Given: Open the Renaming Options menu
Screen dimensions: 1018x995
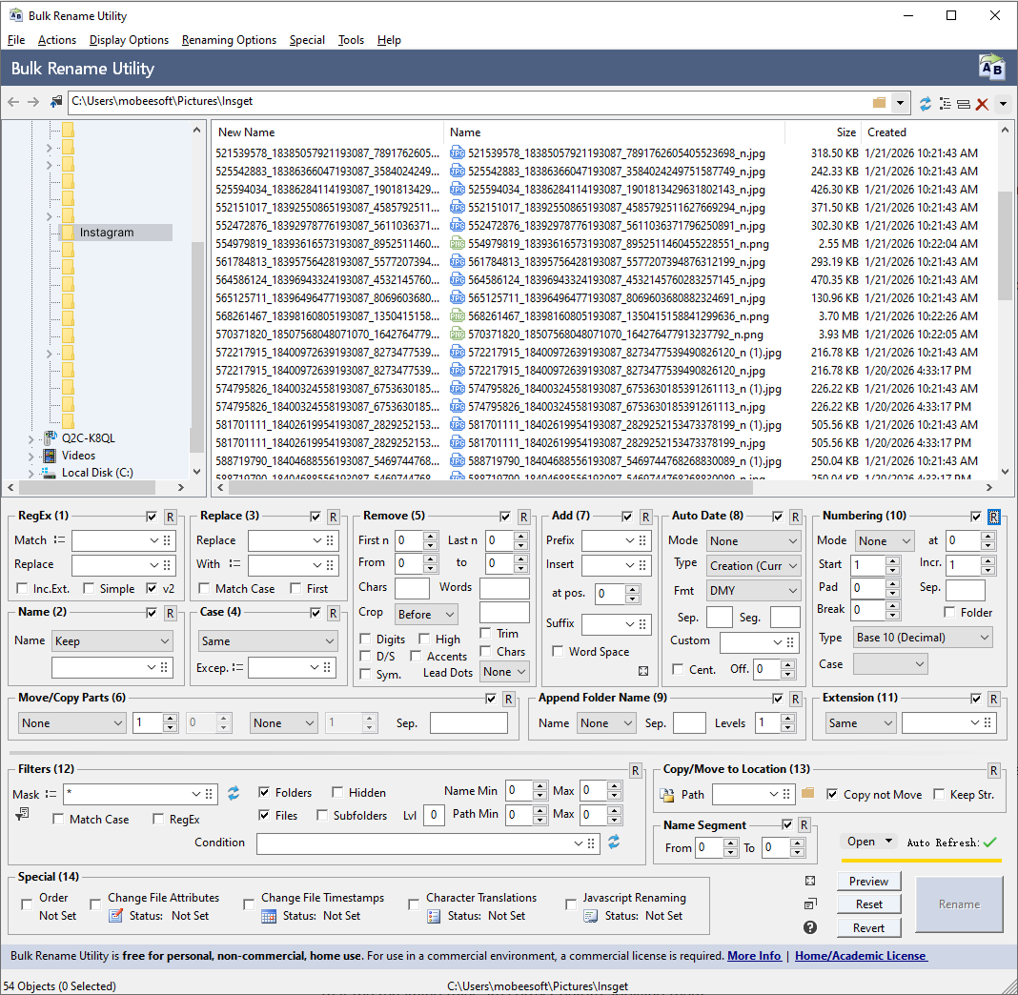Looking at the screenshot, I should [229, 40].
